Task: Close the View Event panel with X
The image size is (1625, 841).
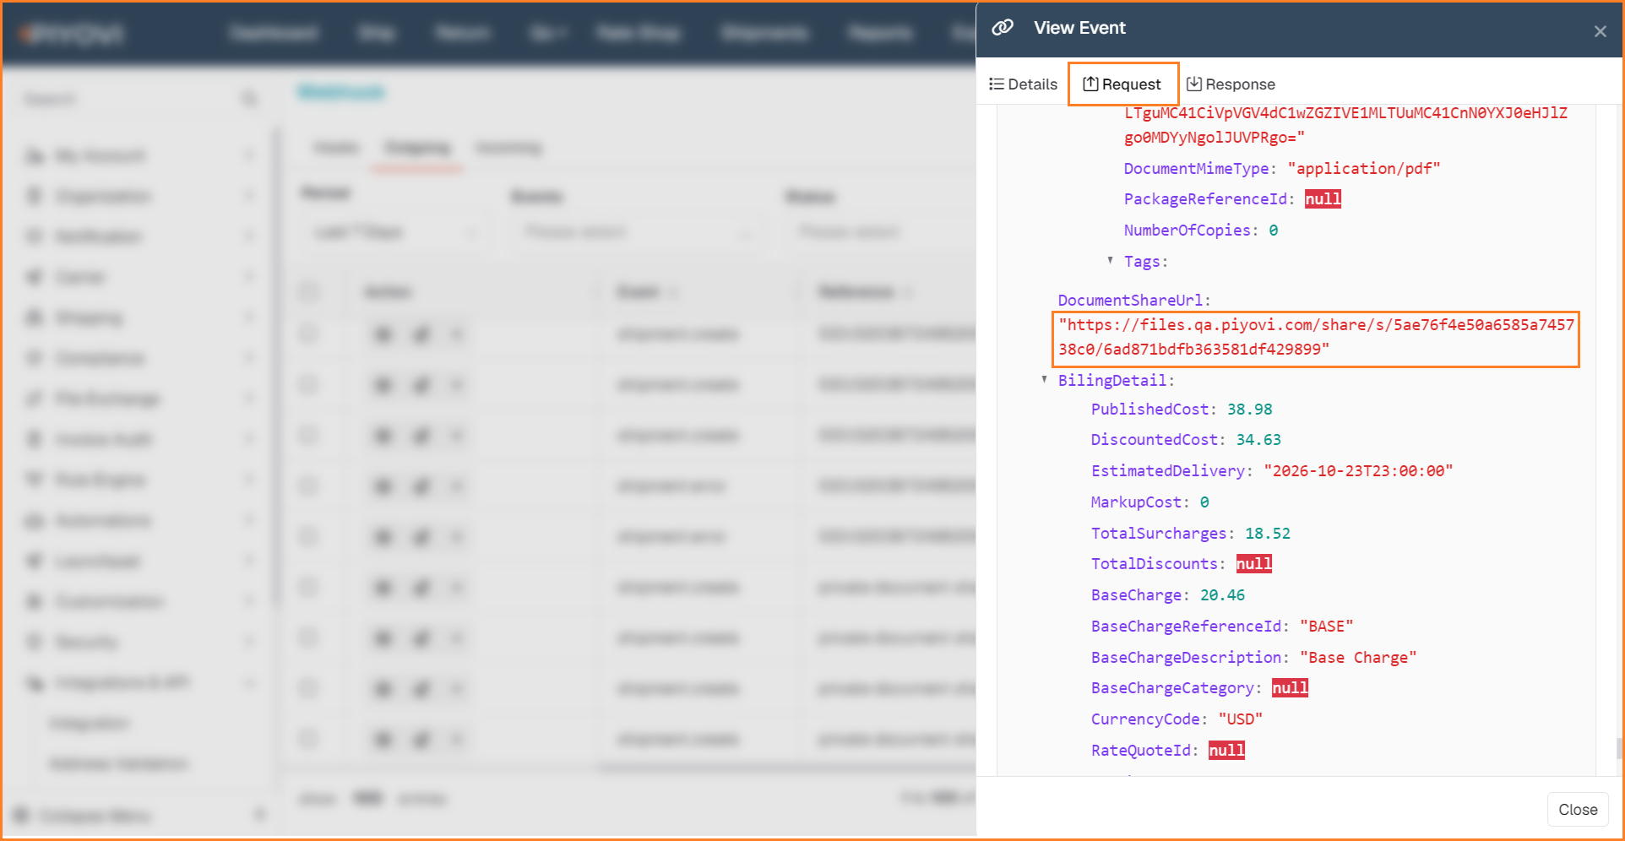Action: click(1600, 31)
